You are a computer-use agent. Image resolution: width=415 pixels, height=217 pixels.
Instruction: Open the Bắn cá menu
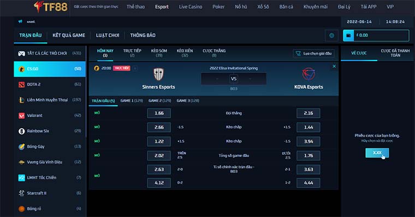point(286,7)
